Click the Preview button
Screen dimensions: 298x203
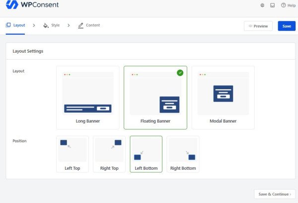(x=258, y=26)
